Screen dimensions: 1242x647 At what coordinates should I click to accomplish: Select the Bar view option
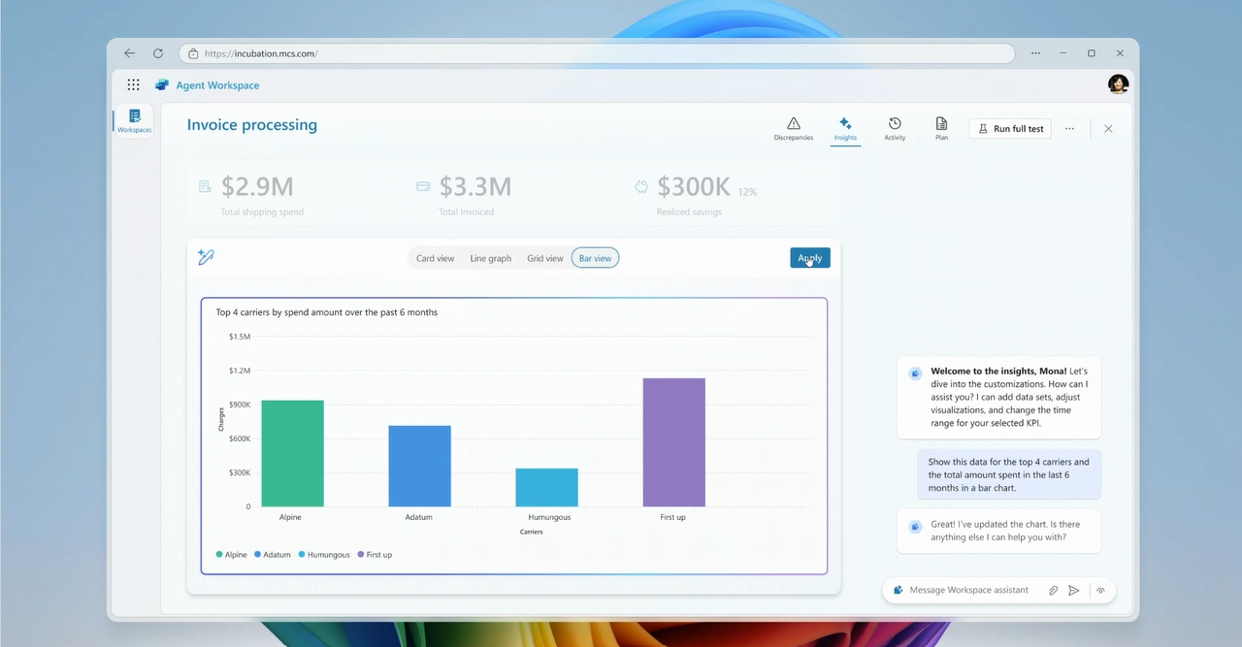595,258
